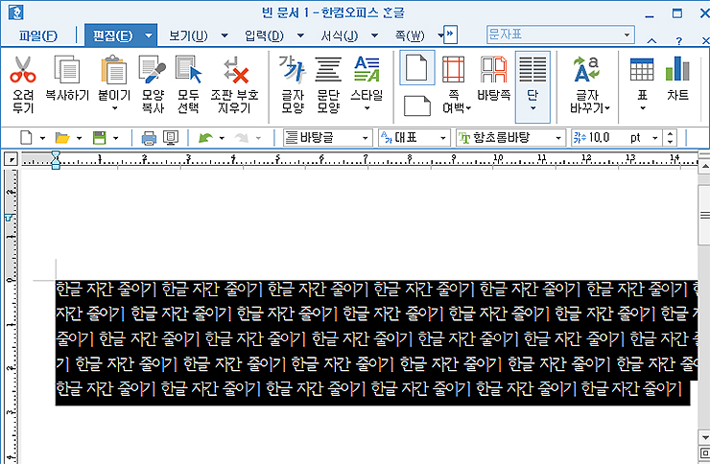710x464 pixels.
Task: Click the Print Preview monitor icon
Action: coord(171,137)
